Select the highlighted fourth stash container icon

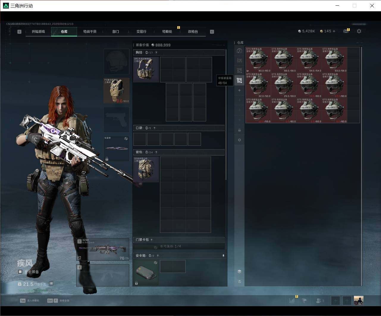coord(239,80)
